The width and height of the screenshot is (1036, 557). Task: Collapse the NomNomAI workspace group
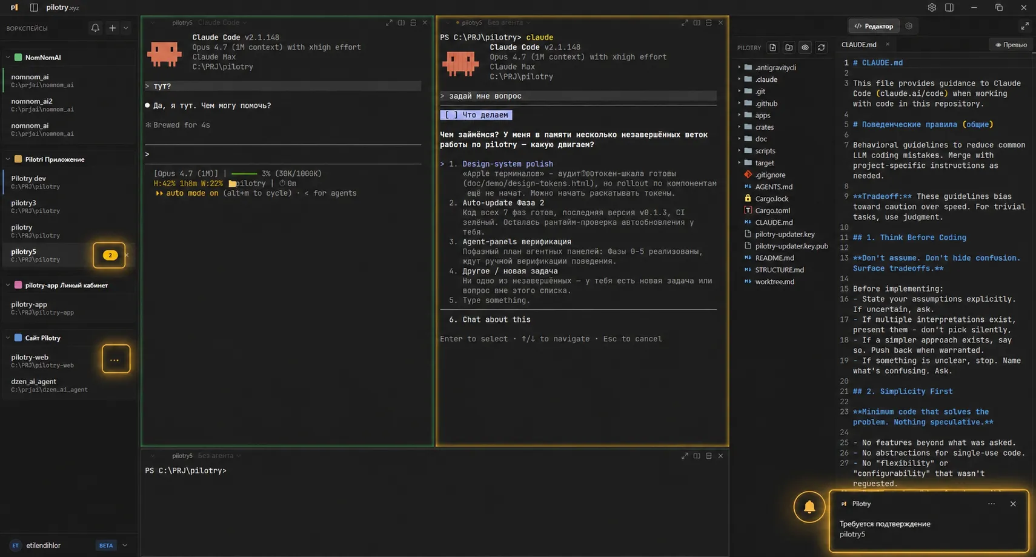(x=8, y=58)
